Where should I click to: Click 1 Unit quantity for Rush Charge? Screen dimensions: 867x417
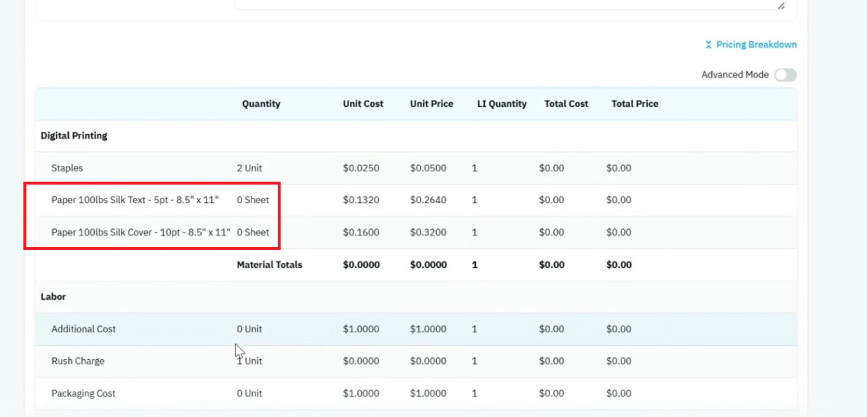[250, 361]
